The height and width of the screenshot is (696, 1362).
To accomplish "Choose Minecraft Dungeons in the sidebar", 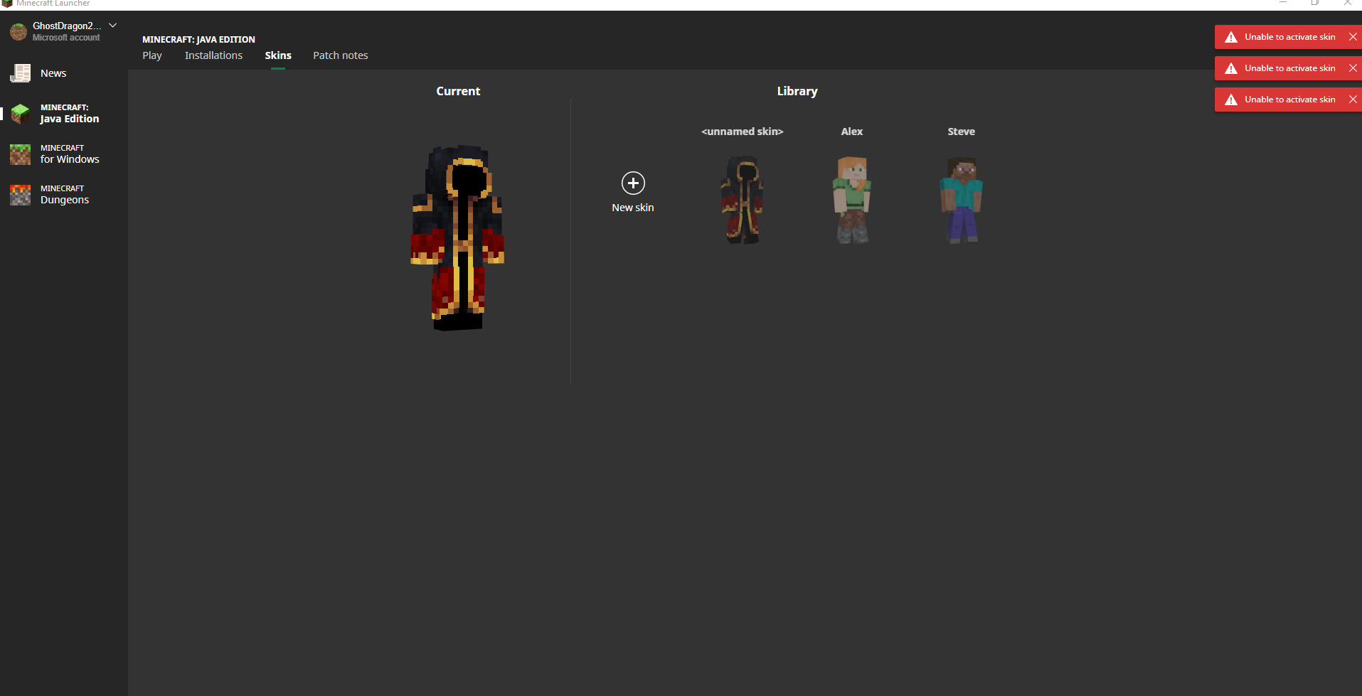I will [x=64, y=195].
